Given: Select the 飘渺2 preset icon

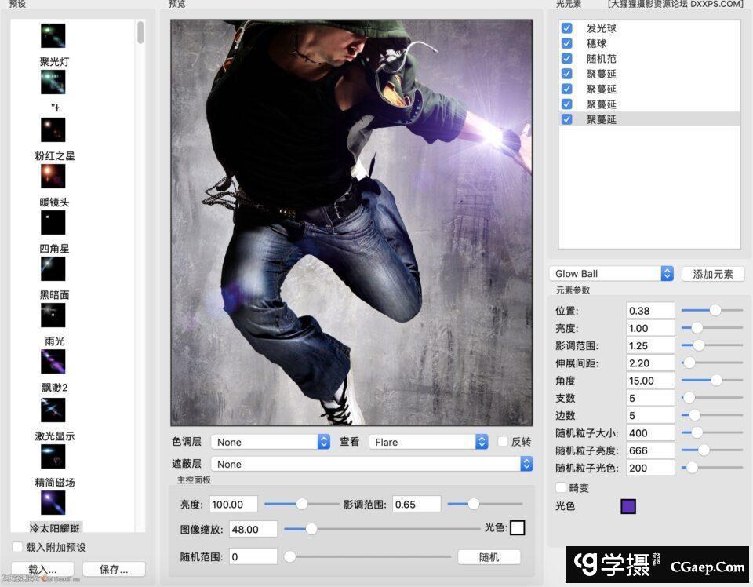Looking at the screenshot, I should point(53,409).
